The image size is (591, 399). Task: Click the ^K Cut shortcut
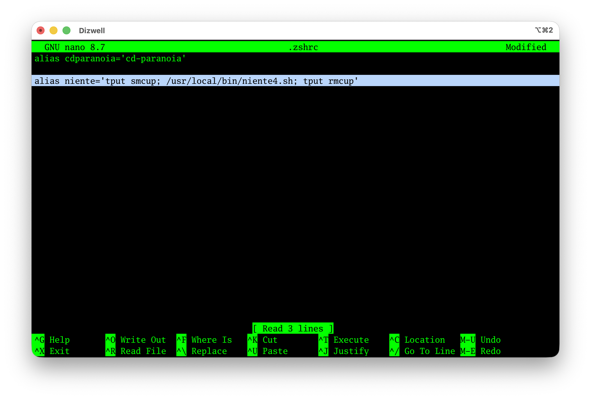point(262,340)
